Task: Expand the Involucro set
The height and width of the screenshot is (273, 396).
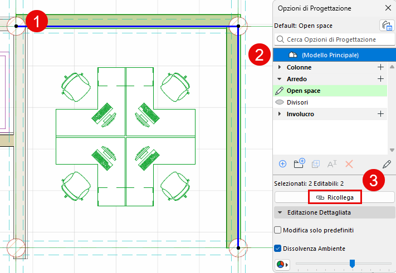Action: click(280, 113)
